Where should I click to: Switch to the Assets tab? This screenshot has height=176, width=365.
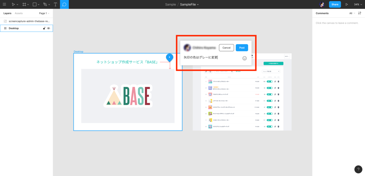click(19, 13)
